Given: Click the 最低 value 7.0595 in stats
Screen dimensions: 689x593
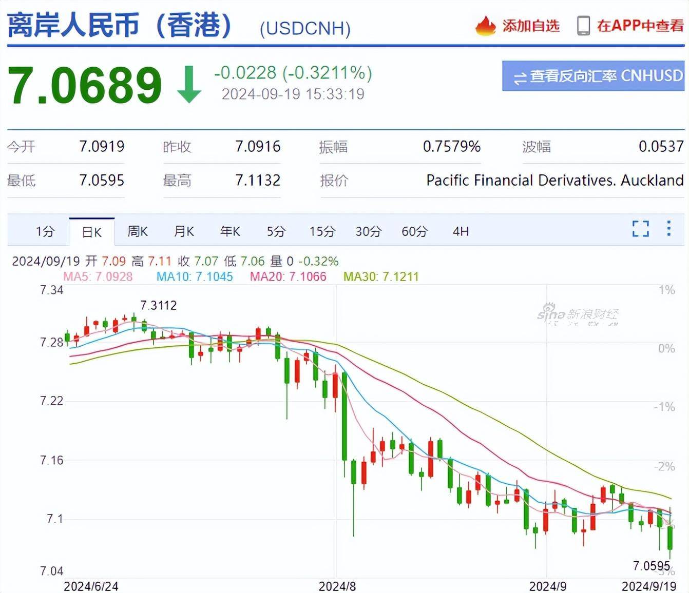Looking at the screenshot, I should click(102, 181).
